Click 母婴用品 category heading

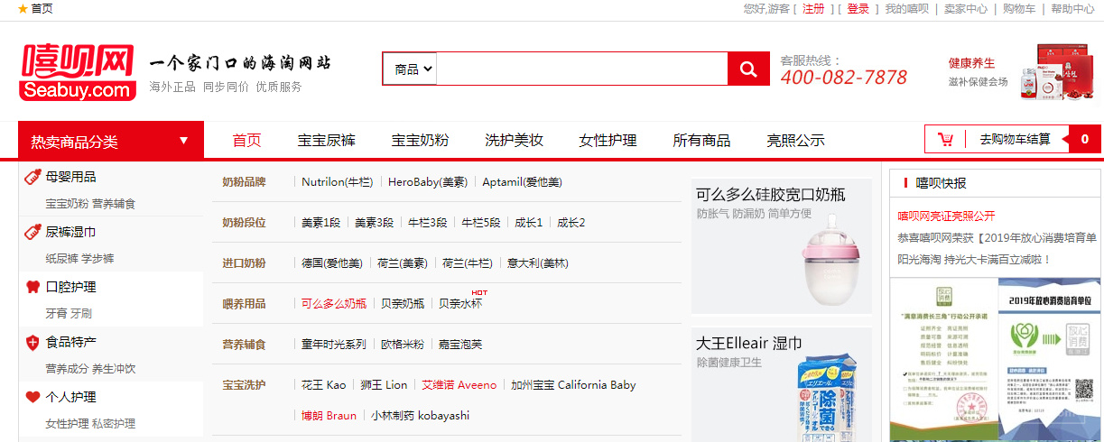[x=70, y=177]
